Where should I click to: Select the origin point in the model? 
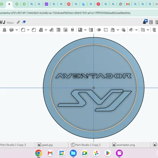[94, 88]
